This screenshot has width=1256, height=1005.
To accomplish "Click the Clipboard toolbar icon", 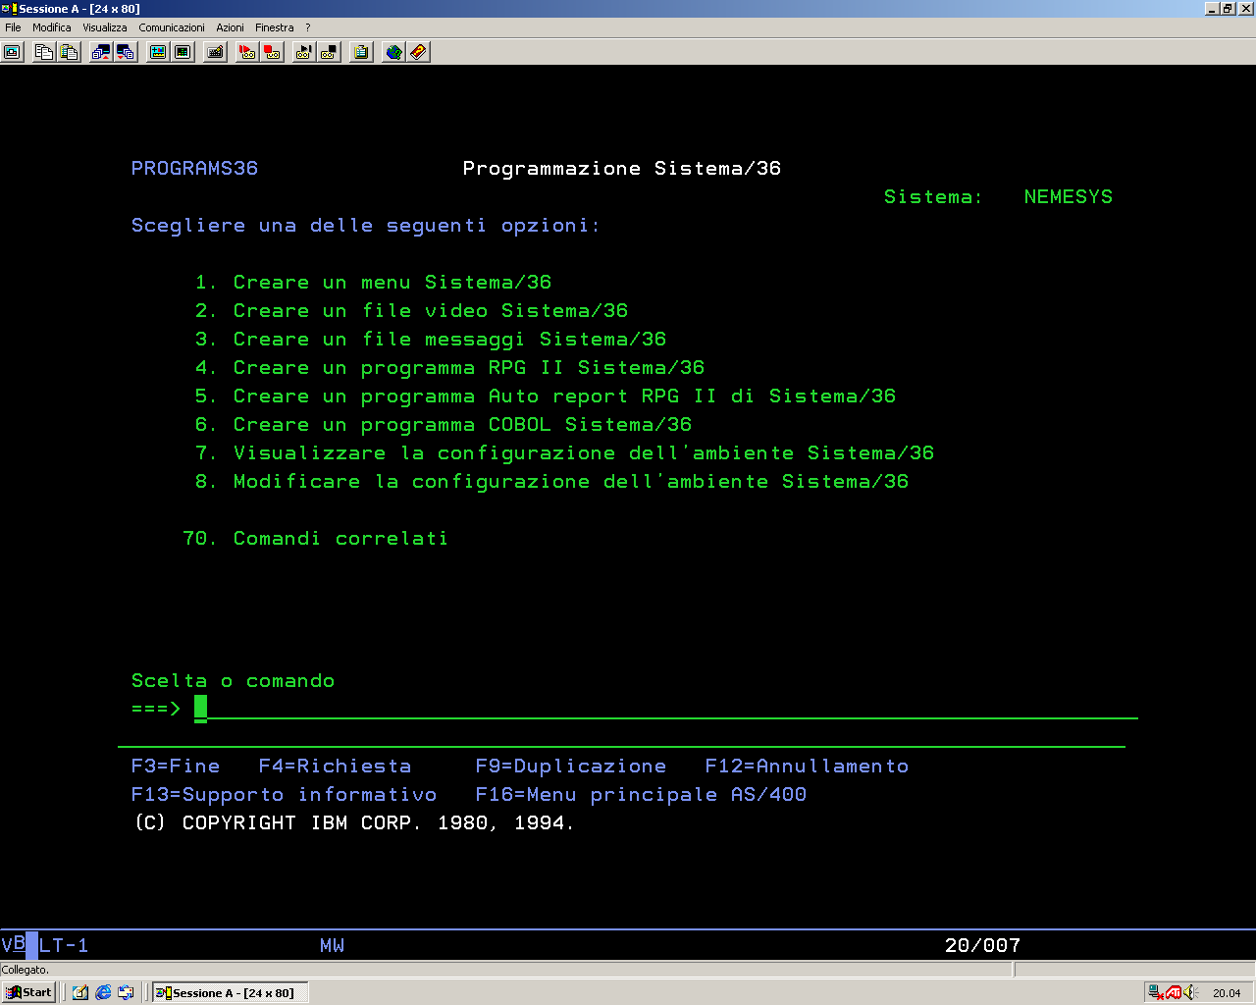I will [x=361, y=52].
